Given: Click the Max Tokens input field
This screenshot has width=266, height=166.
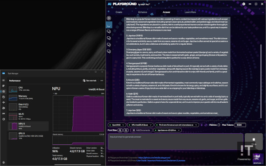Looking at the screenshot, I should [240, 125].
